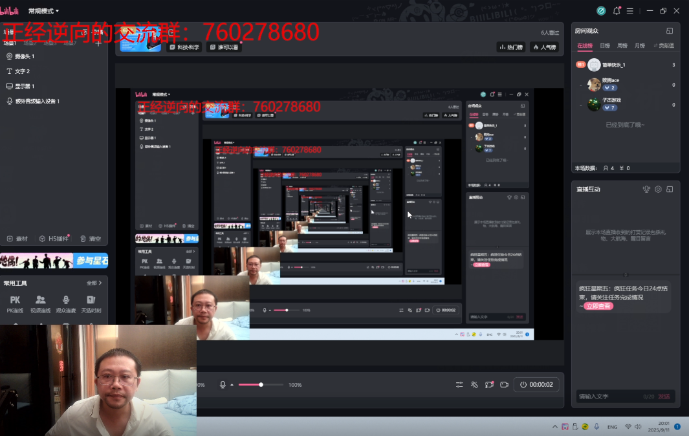Click the microphone icon in 直播互动 panel
This screenshot has width=689, height=436.
(x=646, y=190)
